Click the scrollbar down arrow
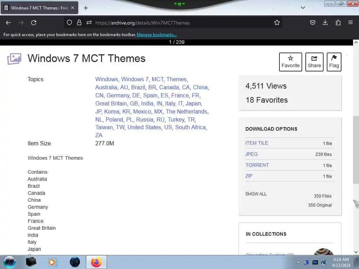Screen dimensions: 359x269 click(356, 252)
